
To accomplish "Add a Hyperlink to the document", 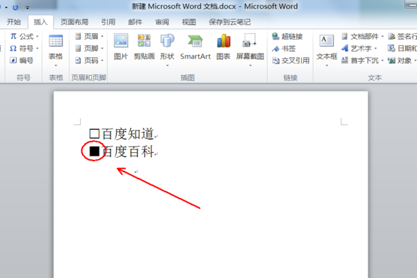I will [x=287, y=36].
